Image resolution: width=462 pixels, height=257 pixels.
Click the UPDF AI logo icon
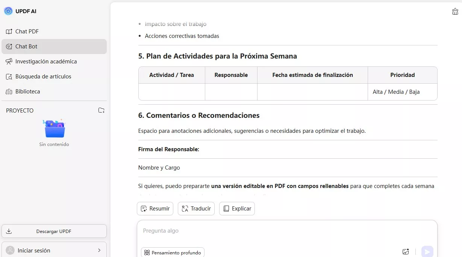pos(8,11)
